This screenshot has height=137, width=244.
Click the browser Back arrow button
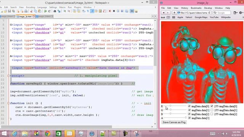click(x=164, y=13)
